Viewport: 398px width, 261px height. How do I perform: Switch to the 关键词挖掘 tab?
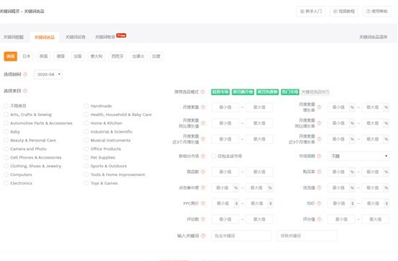(x=14, y=37)
